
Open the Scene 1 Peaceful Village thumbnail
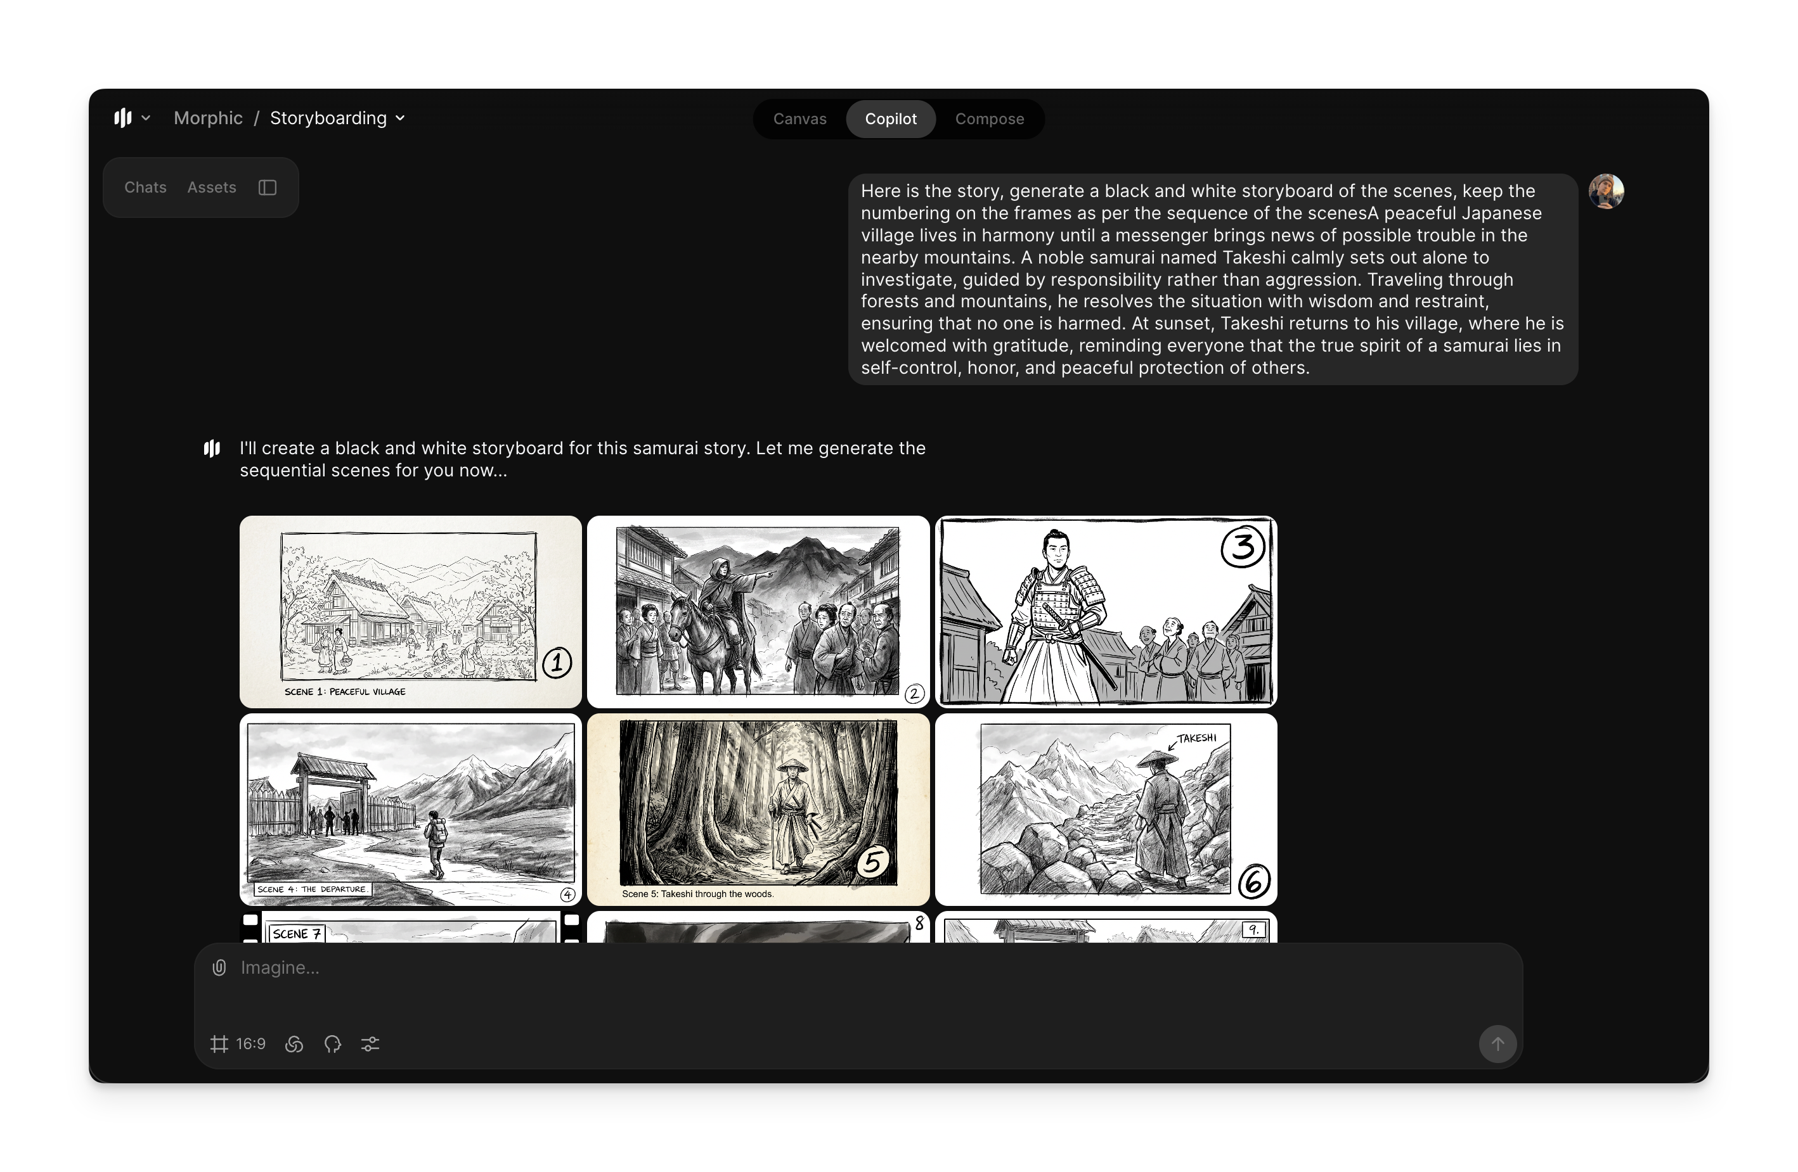[x=410, y=611]
